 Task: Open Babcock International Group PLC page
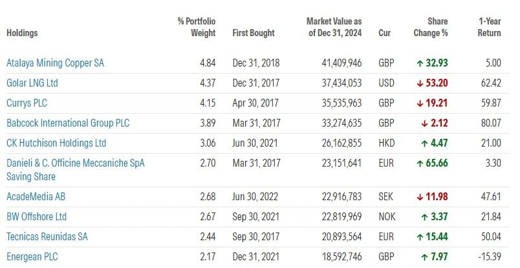(68, 123)
